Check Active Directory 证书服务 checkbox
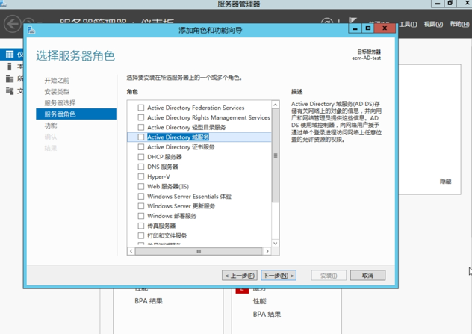472x334 pixels. point(140,147)
